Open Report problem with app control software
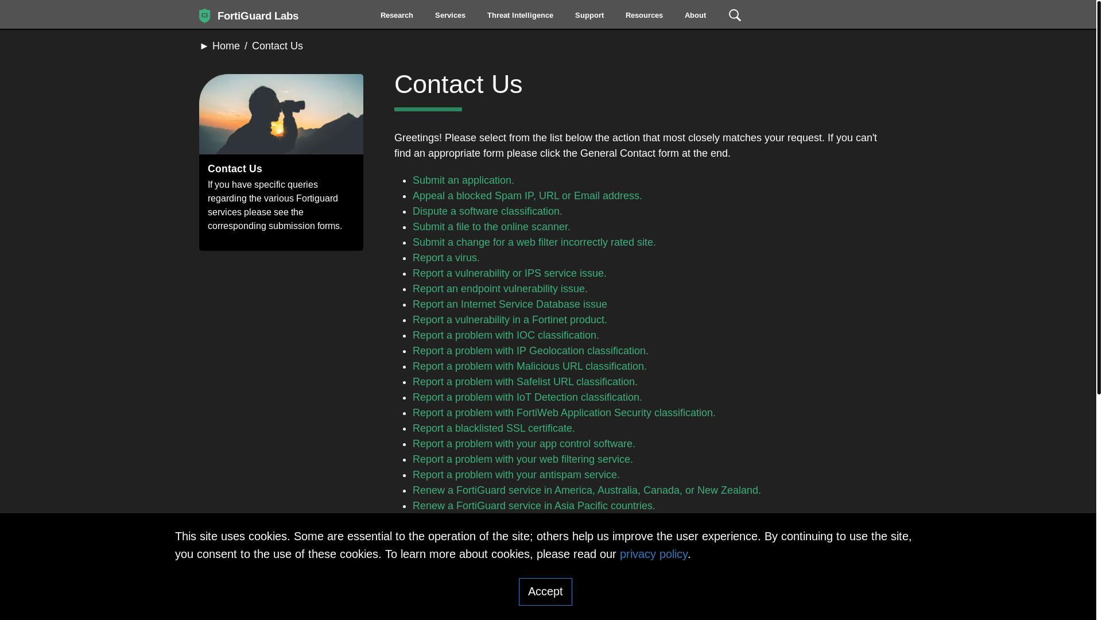Screen dimensions: 1102x620 click(x=523, y=444)
